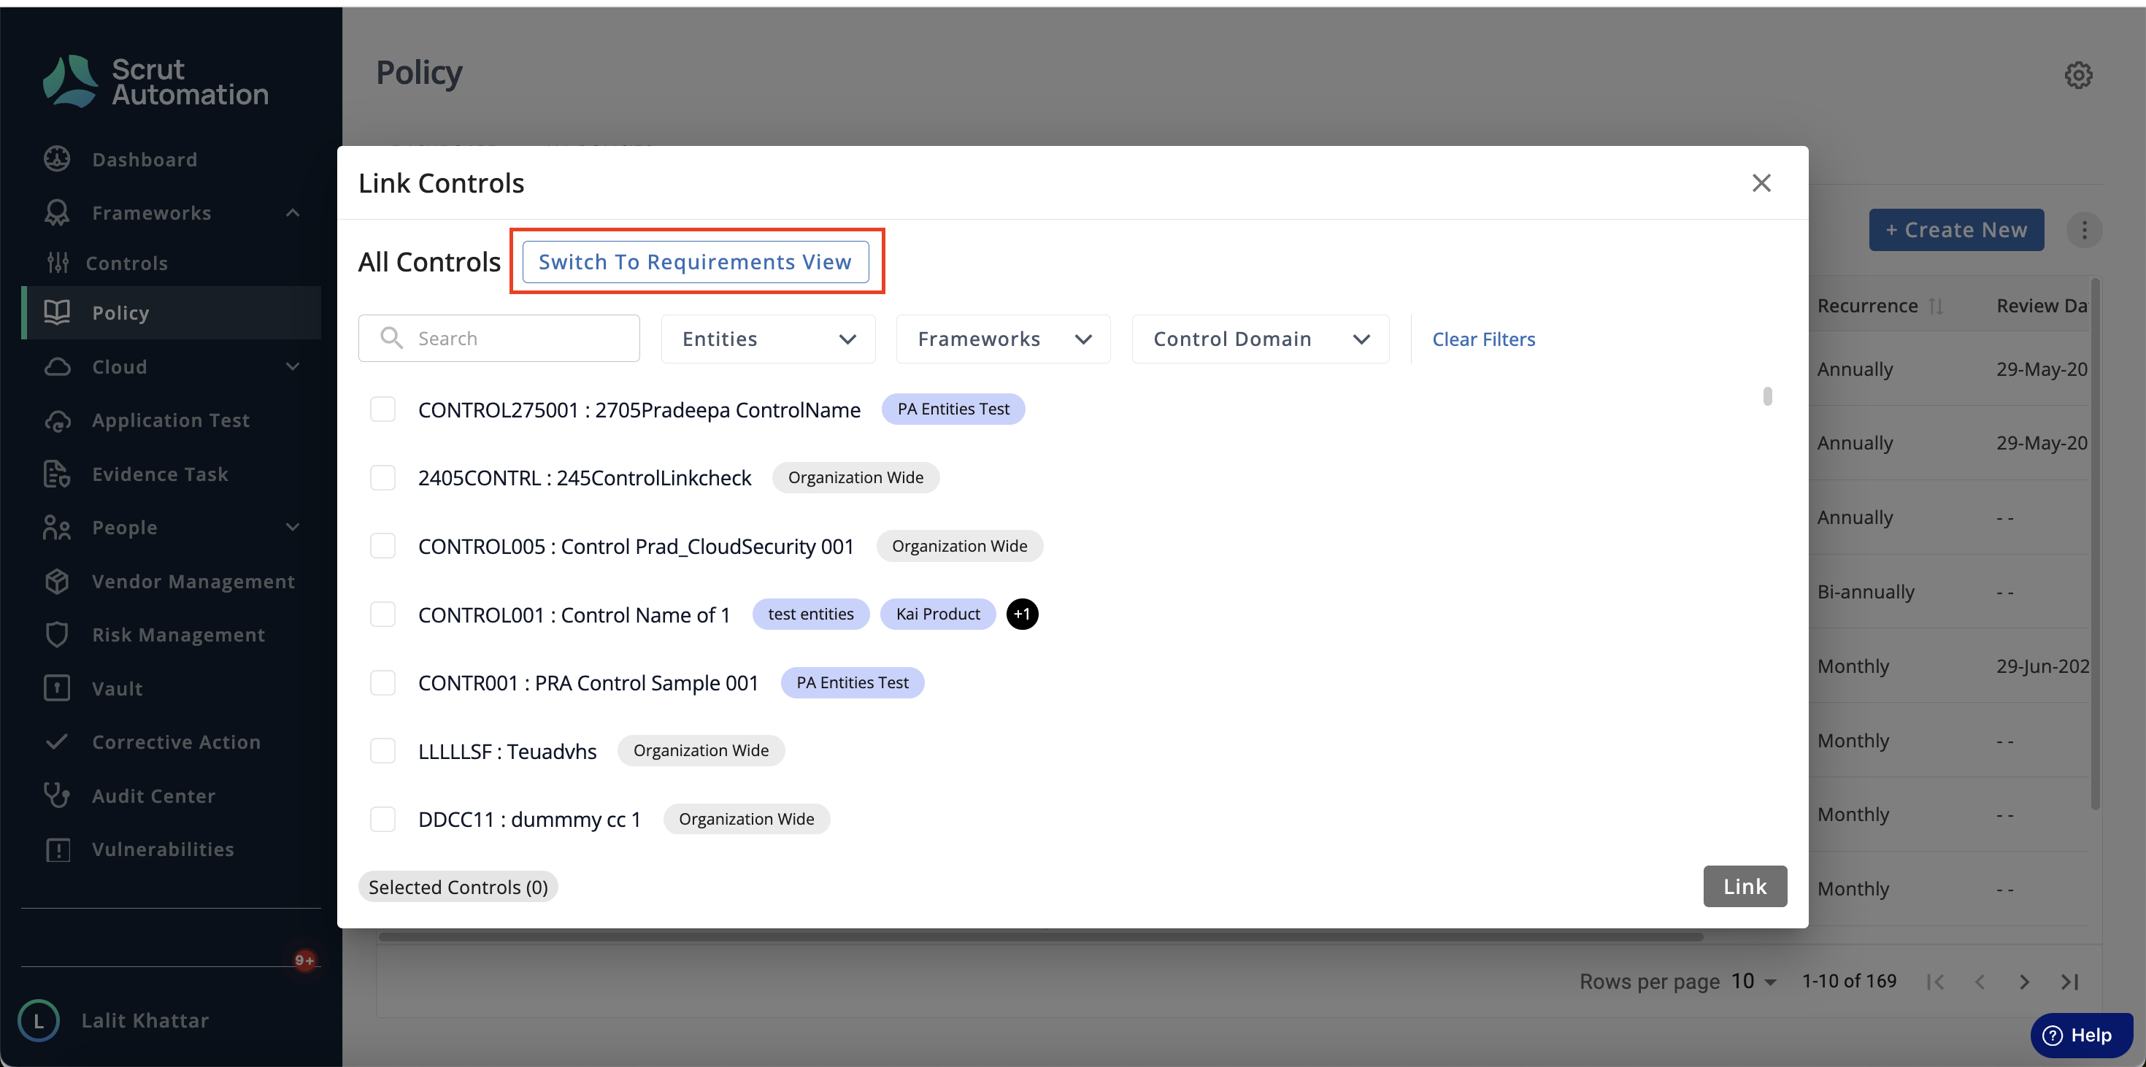Click the Kai Product entity tag

point(938,614)
